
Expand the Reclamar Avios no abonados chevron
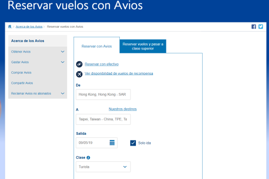(63, 94)
